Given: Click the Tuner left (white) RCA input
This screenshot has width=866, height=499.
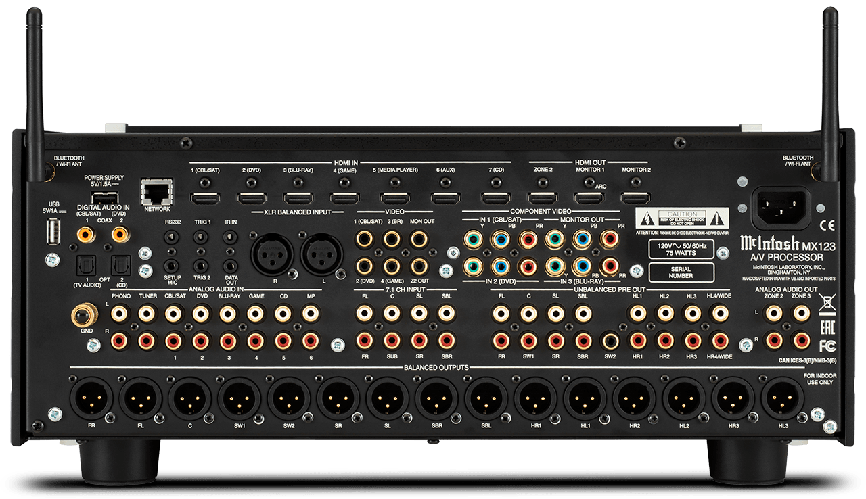Looking at the screenshot, I should pyautogui.click(x=147, y=313).
